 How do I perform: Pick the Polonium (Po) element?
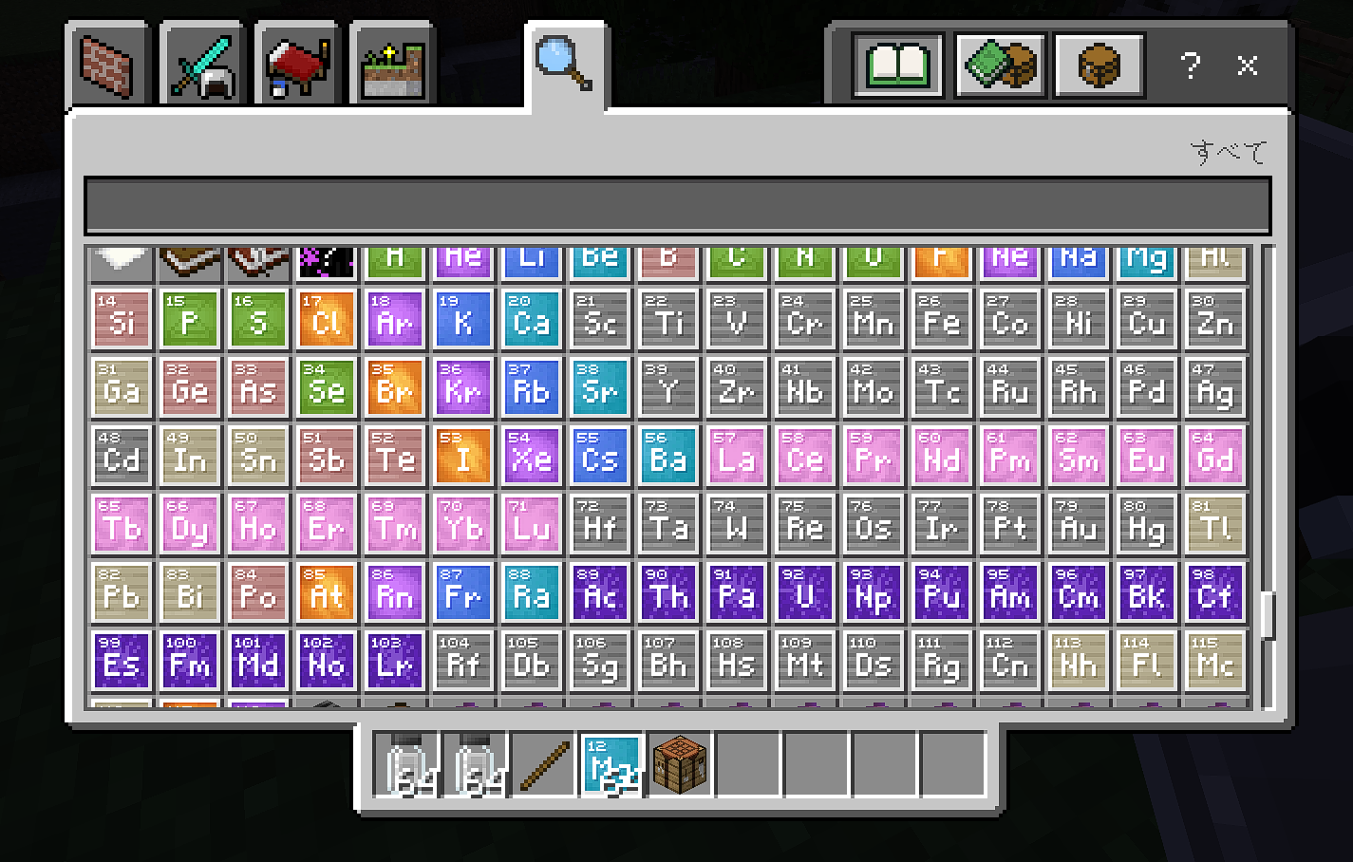click(x=258, y=592)
